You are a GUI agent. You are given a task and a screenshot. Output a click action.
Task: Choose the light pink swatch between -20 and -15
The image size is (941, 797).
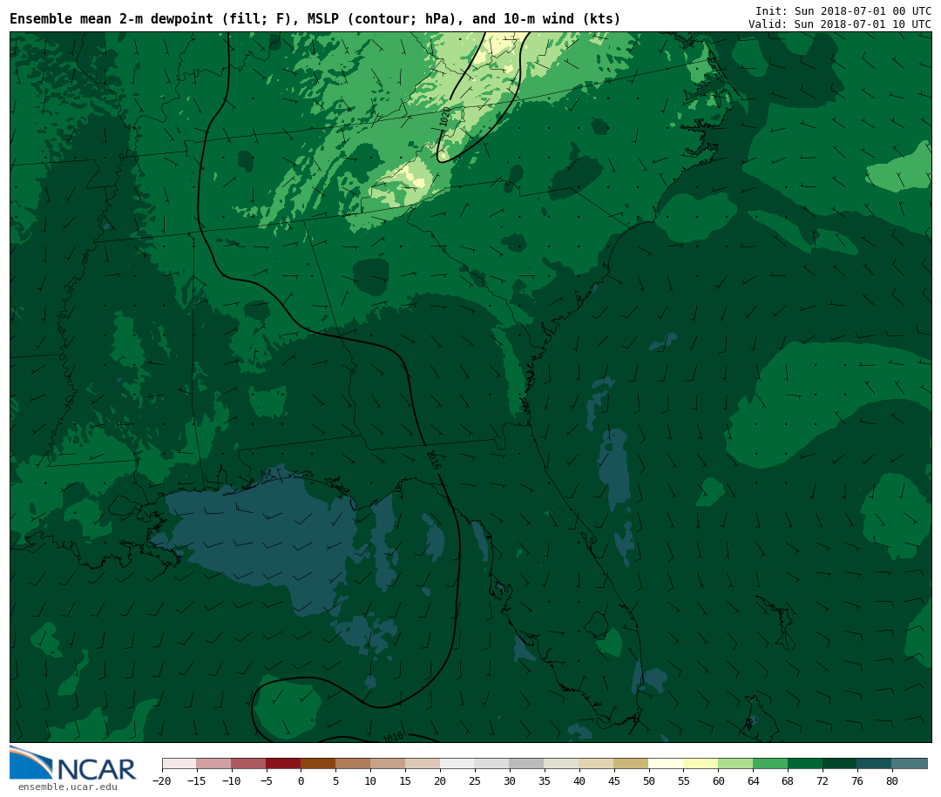pyautogui.click(x=179, y=764)
